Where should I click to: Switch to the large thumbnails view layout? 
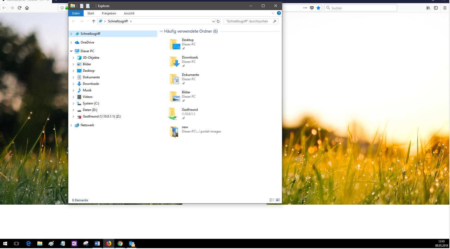click(x=278, y=200)
